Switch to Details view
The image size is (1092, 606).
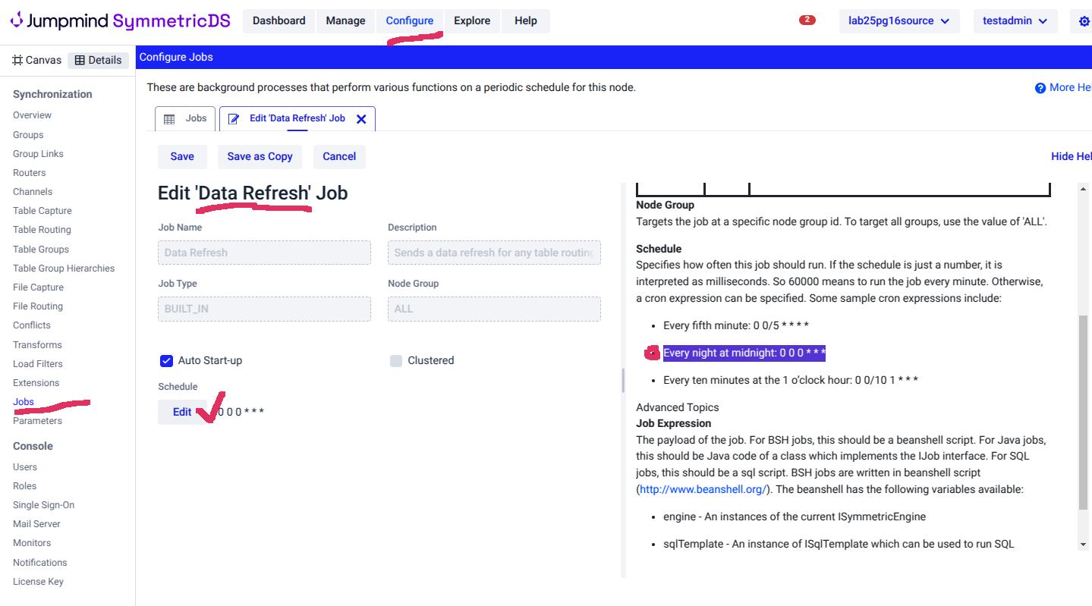coord(98,60)
